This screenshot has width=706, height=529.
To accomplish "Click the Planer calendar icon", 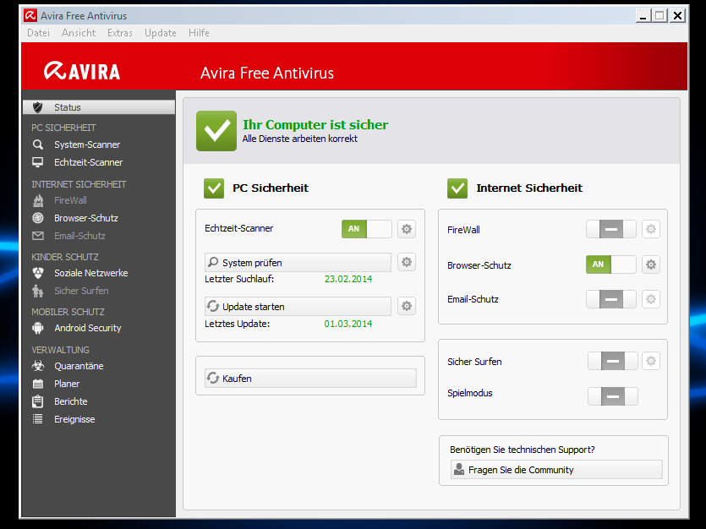I will point(38,384).
